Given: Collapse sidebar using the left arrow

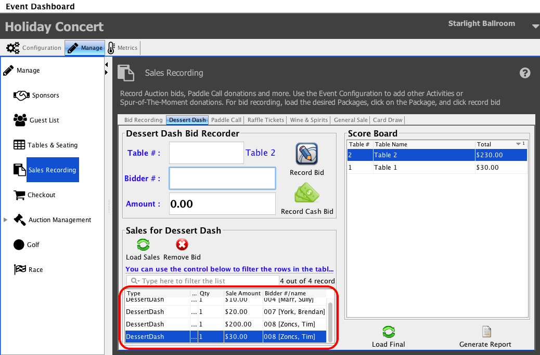Looking at the screenshot, I should [107, 64].
